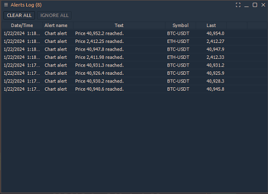Select the Price 2,412.25 reached alert row
This screenshot has width=268, height=194.
click(x=134, y=42)
